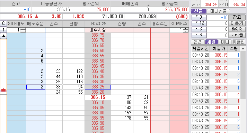
Task: Click the 이동평균가 value 386.16
Action: (63, 9)
